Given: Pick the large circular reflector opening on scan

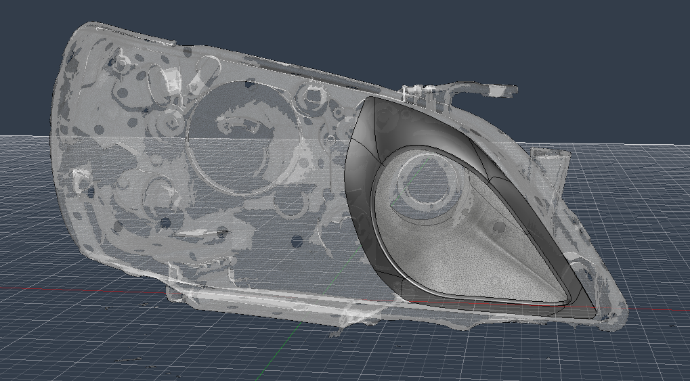Looking at the screenshot, I should (244, 137).
